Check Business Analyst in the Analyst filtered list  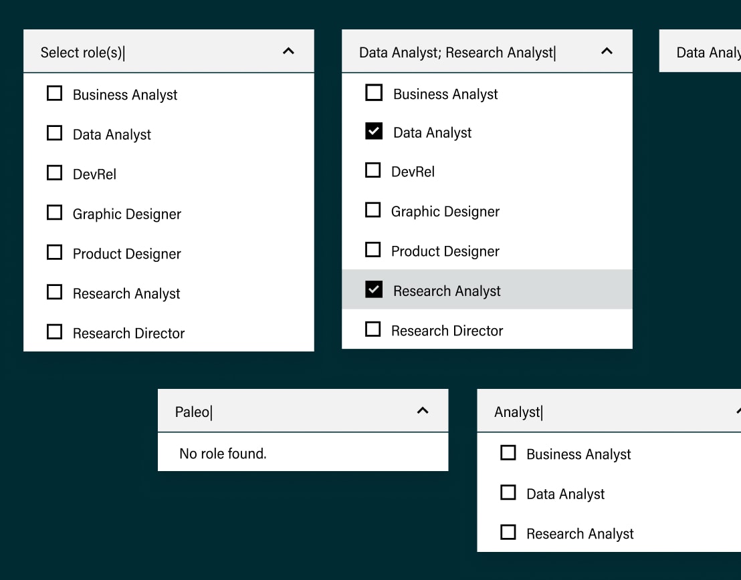[x=508, y=453]
